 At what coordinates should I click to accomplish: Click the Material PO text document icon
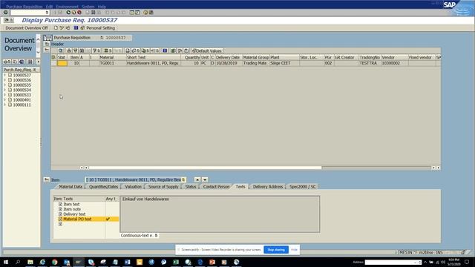pyautogui.click(x=60, y=219)
